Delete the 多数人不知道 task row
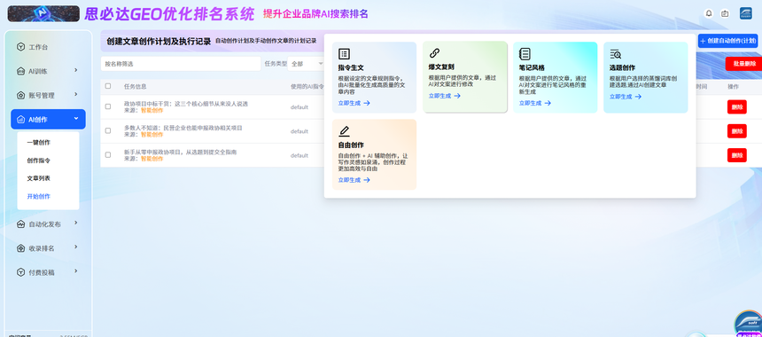 736,131
